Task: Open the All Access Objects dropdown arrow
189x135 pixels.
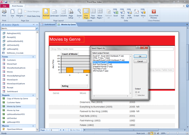Action: (33, 25)
